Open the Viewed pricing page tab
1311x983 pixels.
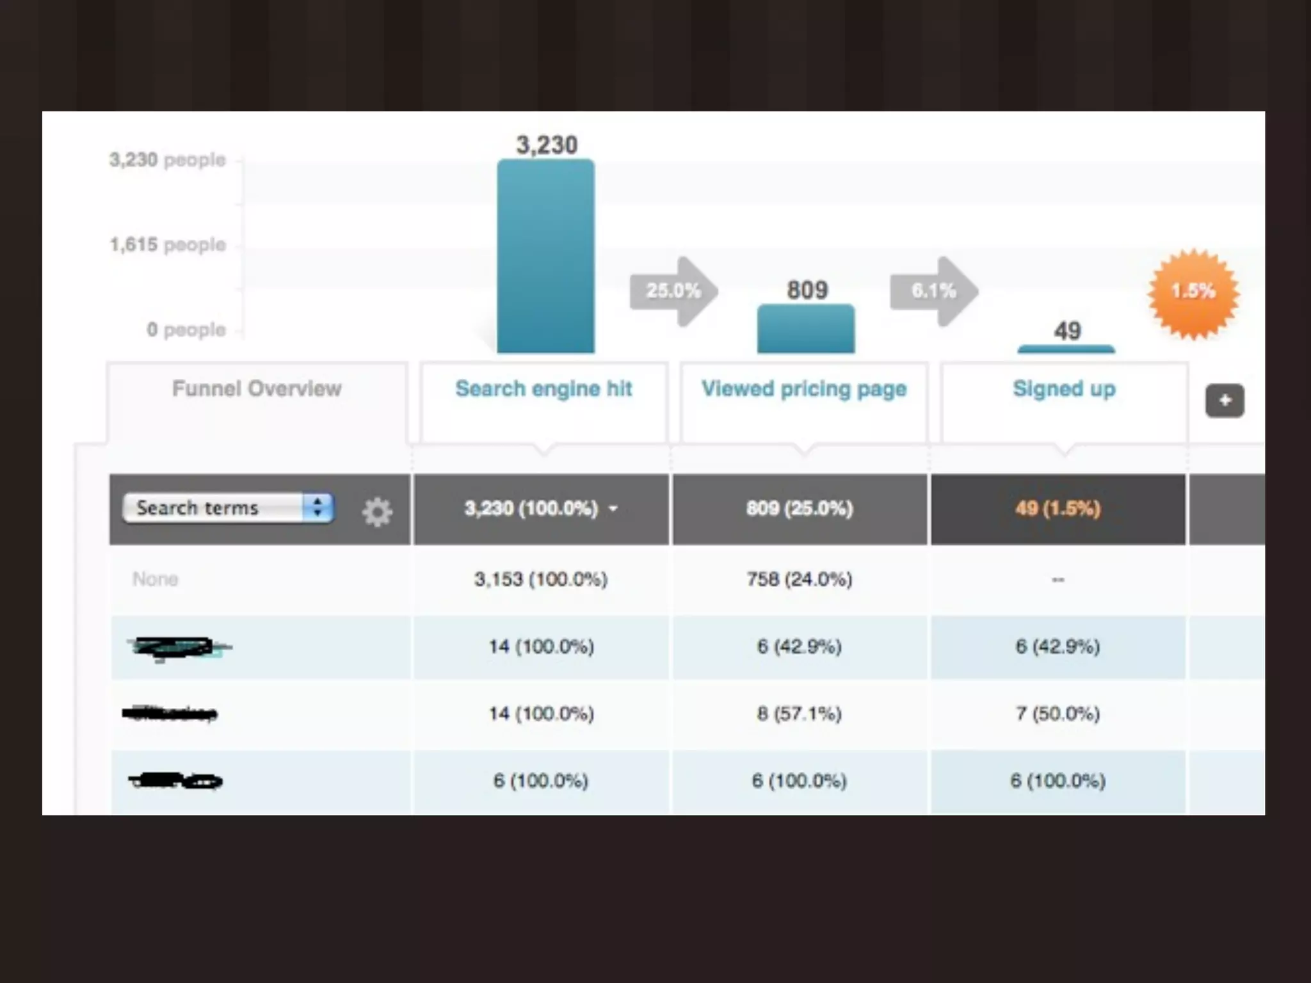coord(804,389)
